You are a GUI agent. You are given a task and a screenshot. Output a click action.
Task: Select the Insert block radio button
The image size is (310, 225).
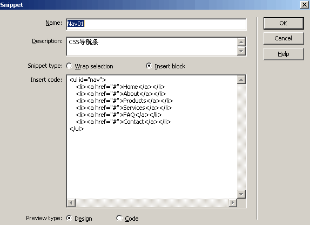149,66
